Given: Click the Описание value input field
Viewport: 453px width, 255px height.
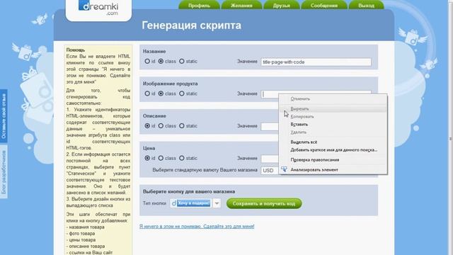Looking at the screenshot, I should 270,126.
